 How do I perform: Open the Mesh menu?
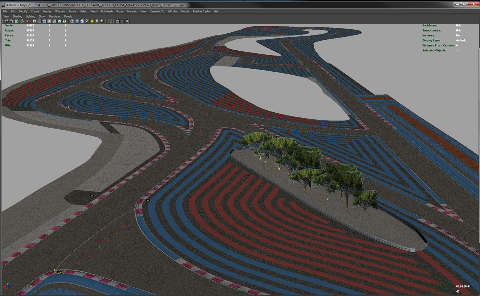click(x=94, y=12)
